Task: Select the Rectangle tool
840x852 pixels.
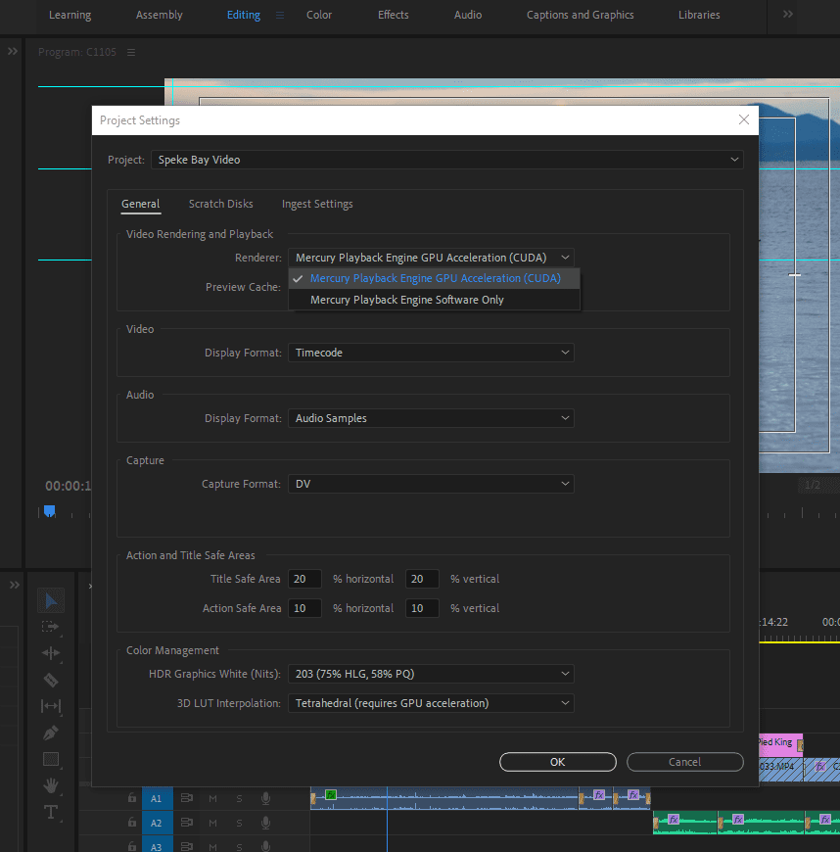Action: coord(51,759)
